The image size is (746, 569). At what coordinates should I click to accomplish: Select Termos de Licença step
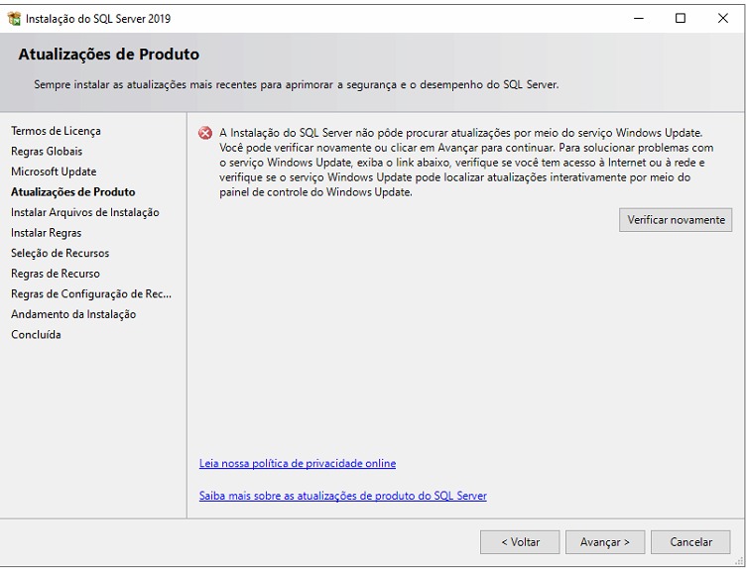coord(56,131)
